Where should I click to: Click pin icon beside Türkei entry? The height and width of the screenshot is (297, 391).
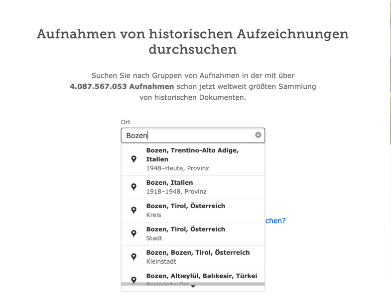click(x=134, y=280)
